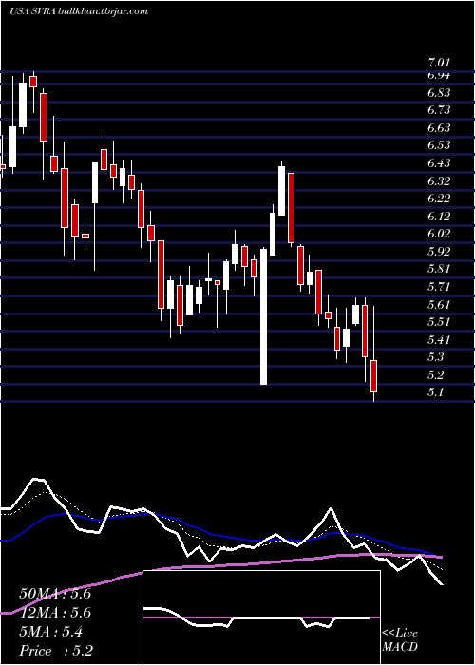This screenshot has height=665, width=475.
Task: Click the 5.1 price axis label
Action: tap(435, 392)
